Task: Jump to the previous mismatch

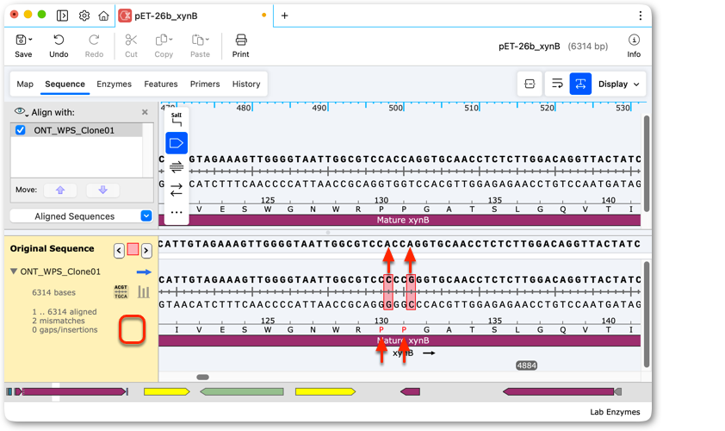Action: click(x=119, y=251)
